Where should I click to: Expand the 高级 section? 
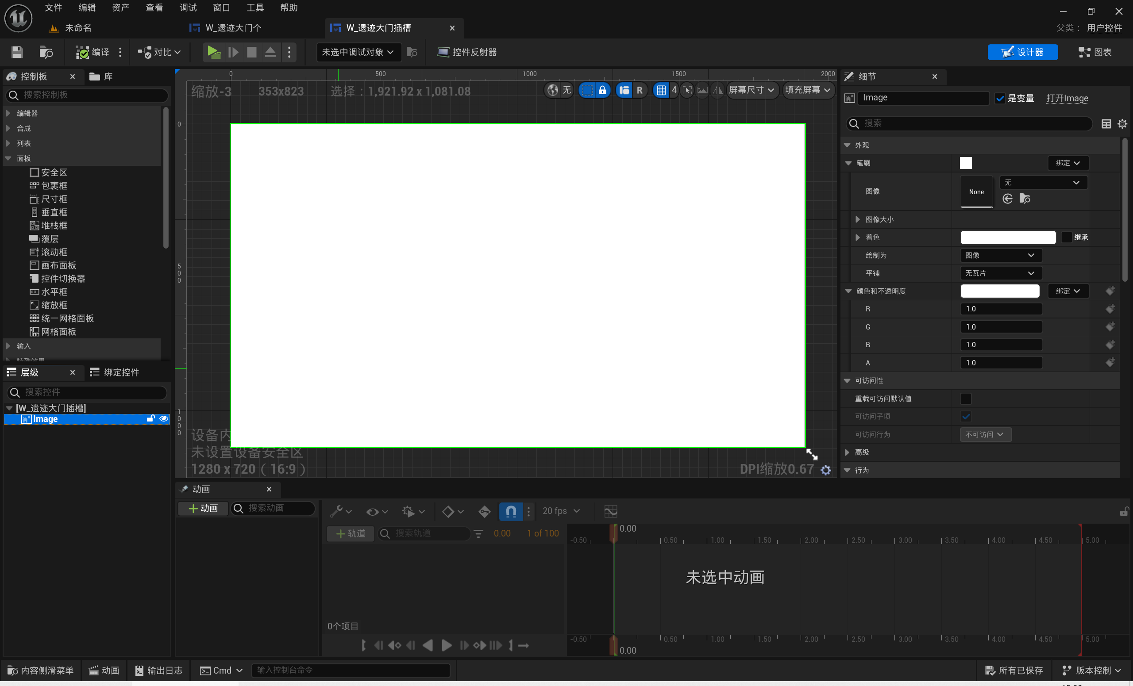pyautogui.click(x=847, y=452)
